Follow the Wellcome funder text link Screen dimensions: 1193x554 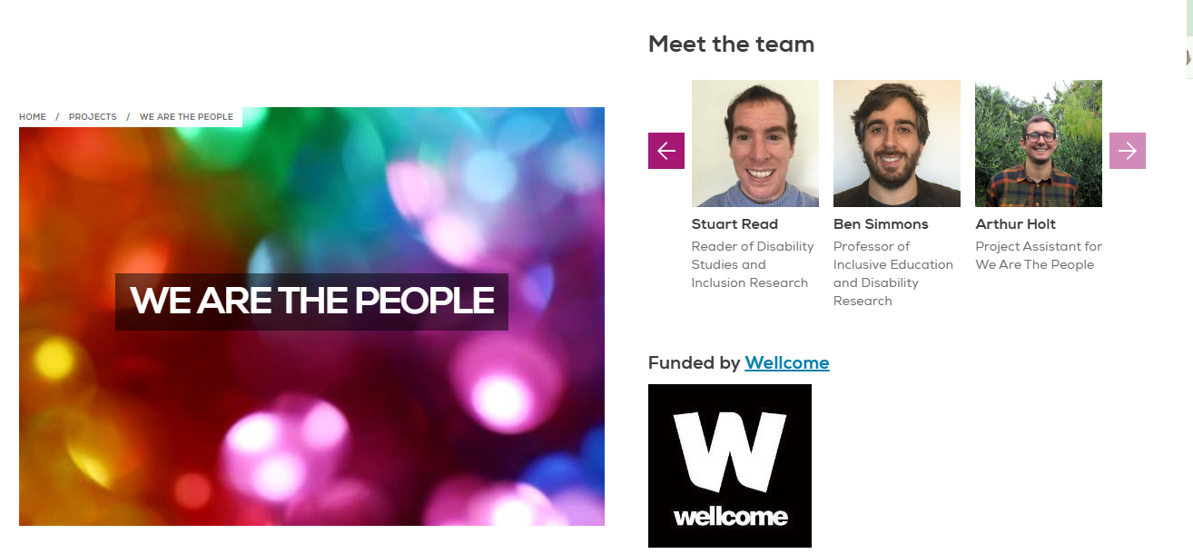[x=786, y=363]
